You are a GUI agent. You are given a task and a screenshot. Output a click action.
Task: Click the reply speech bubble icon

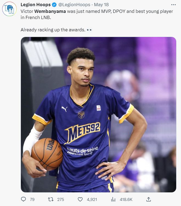point(23,199)
